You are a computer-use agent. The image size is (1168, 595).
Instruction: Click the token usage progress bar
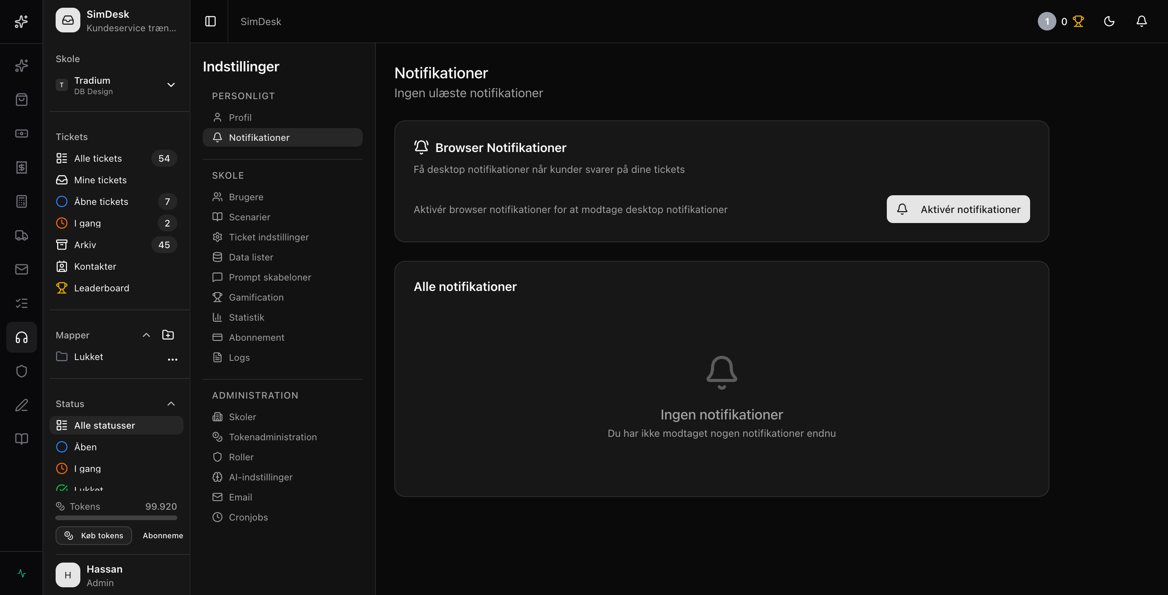[116, 517]
